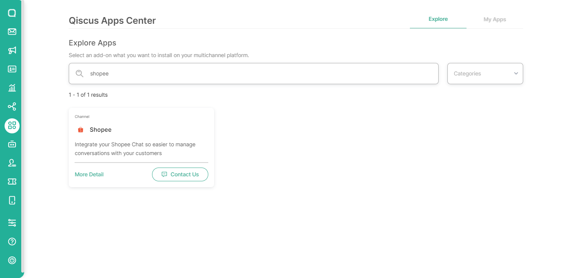Screen dimensions: 569x278
Task: Open the ticket icon in sidebar
Action: tap(12, 182)
